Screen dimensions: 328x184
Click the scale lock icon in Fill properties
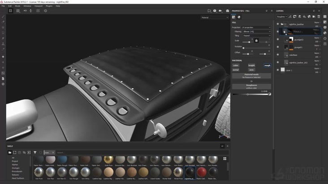click(256, 41)
